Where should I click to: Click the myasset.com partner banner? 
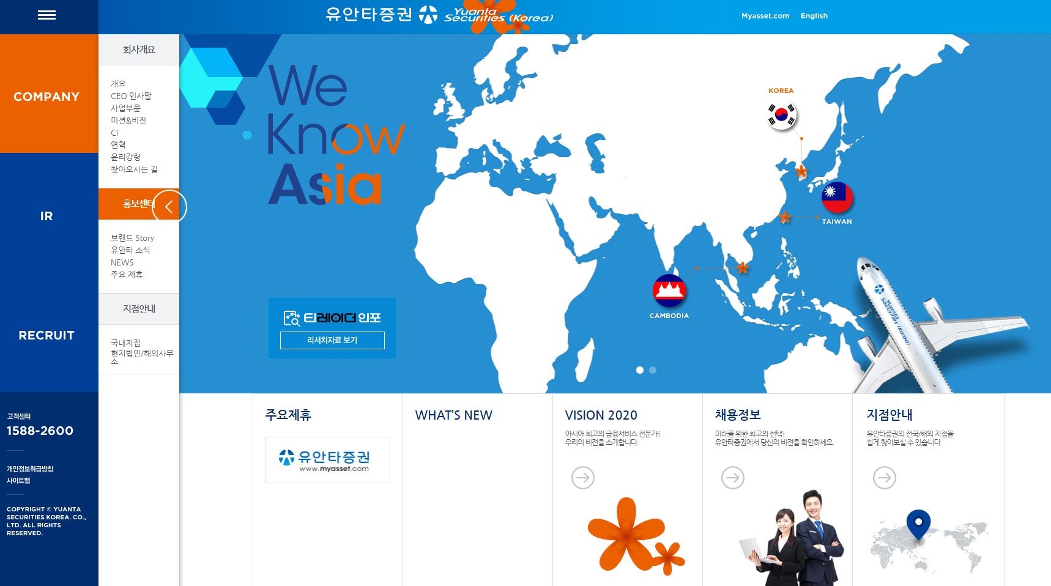click(x=328, y=460)
